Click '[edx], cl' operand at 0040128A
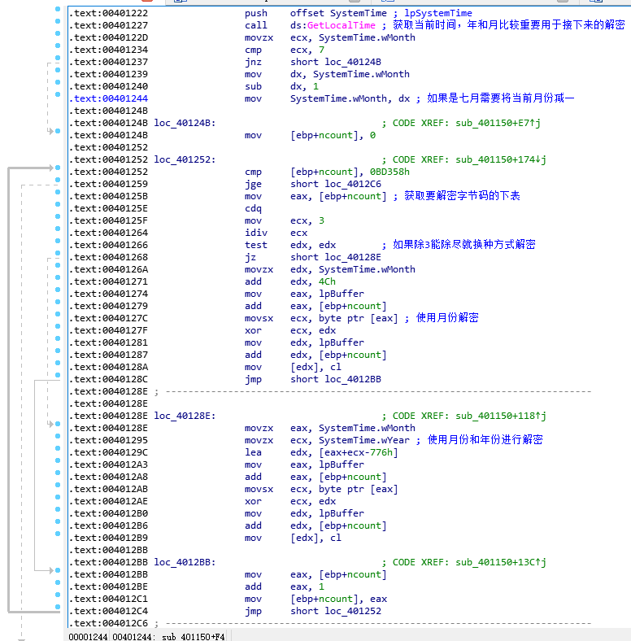Screen dimensions: 631x641 [x=315, y=367]
